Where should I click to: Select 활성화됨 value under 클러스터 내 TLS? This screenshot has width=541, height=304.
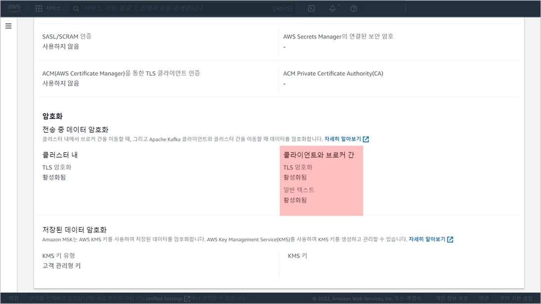[54, 177]
